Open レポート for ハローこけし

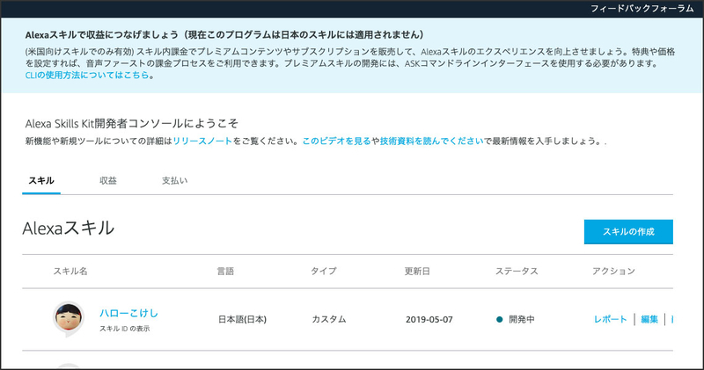pos(610,319)
